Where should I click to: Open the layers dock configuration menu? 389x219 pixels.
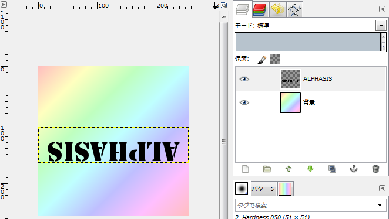tap(382, 9)
